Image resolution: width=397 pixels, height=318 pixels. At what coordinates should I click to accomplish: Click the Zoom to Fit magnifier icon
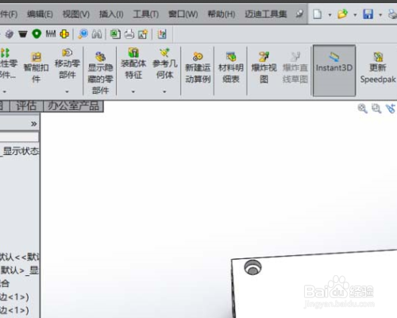362,109
